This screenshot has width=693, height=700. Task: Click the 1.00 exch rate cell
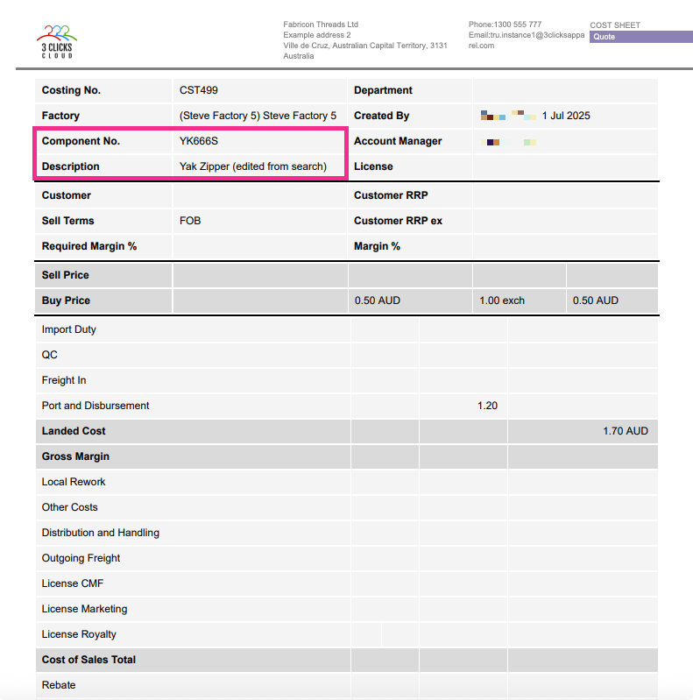502,301
